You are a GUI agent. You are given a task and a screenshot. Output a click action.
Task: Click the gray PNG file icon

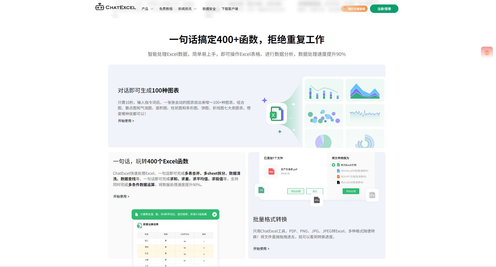372,195
